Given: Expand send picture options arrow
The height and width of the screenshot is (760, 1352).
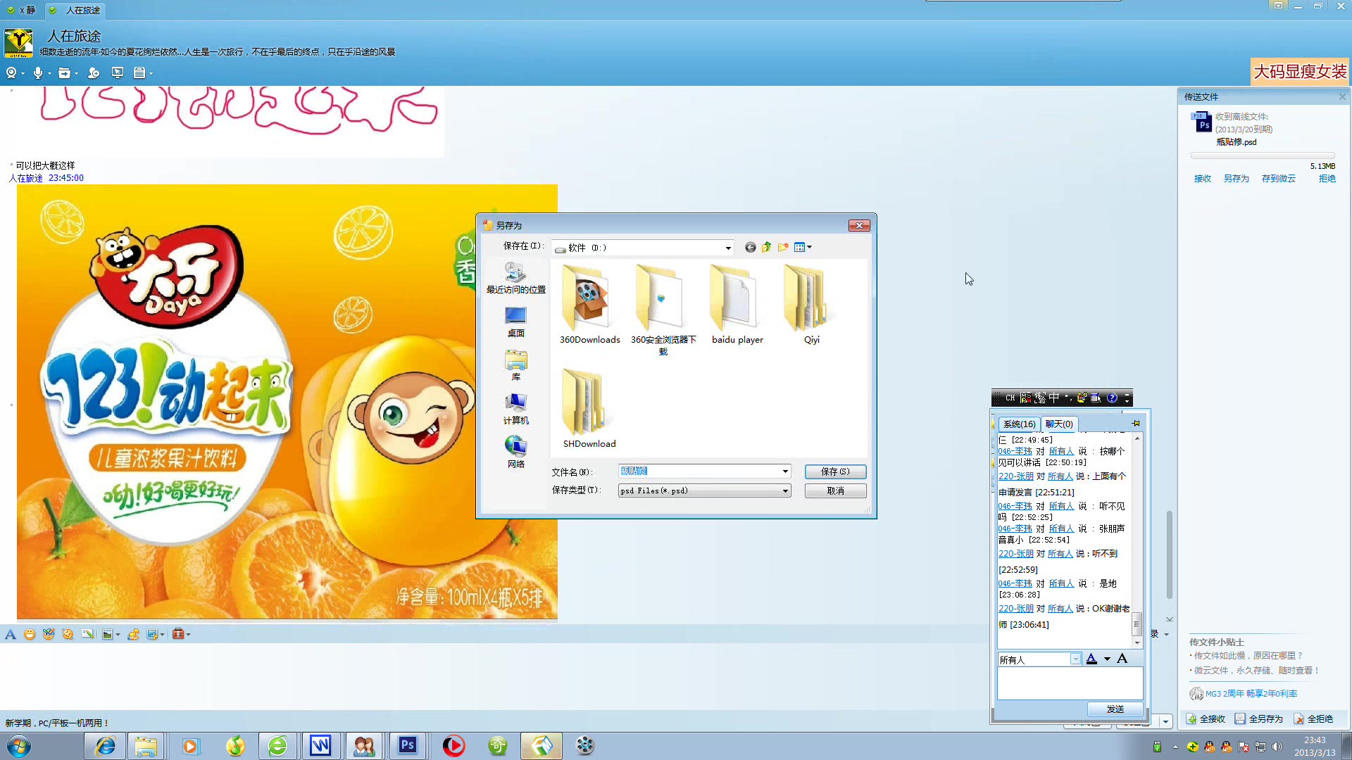Looking at the screenshot, I should coord(118,635).
